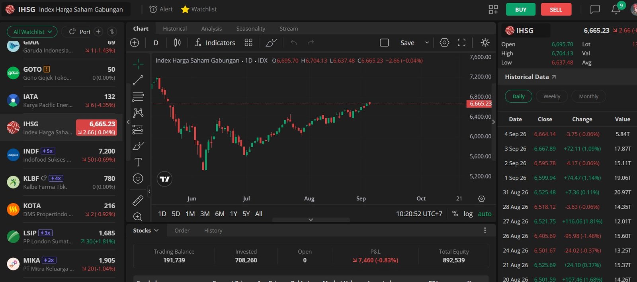Open the chat messages icon
The image size is (637, 282).
[595, 10]
